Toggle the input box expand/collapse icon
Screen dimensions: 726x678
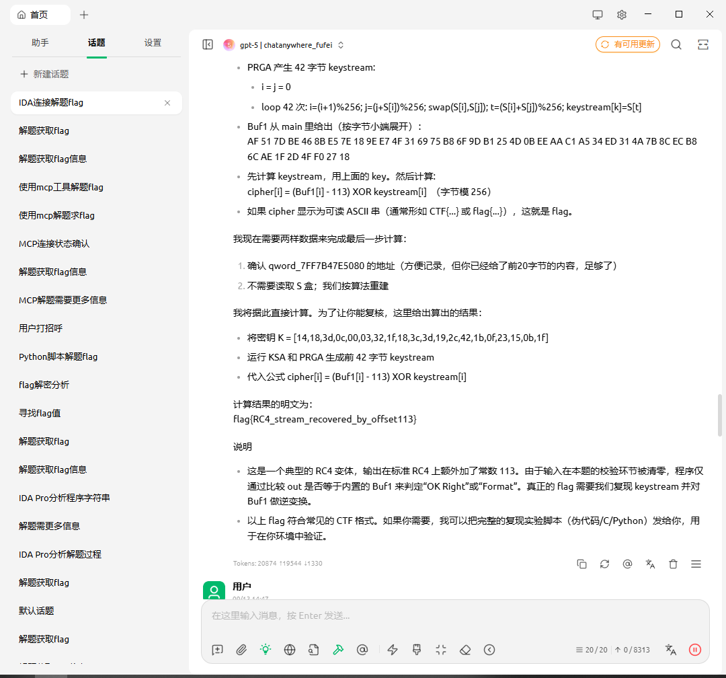click(x=441, y=649)
